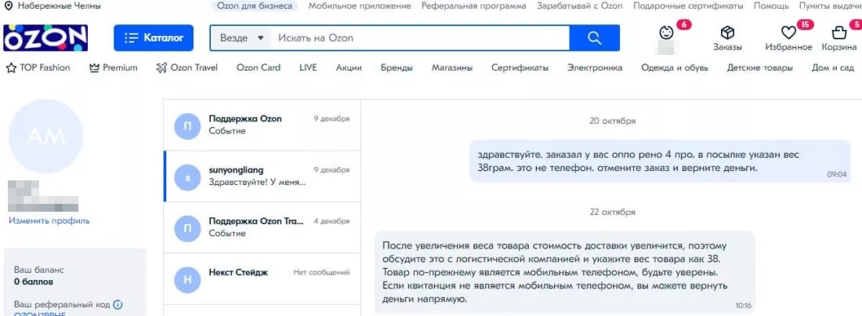862x316 pixels.
Task: Open Ozon Card link
Action: click(x=259, y=67)
